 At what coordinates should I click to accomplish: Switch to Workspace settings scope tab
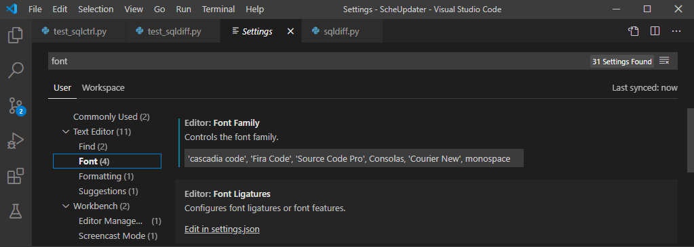[x=103, y=87]
